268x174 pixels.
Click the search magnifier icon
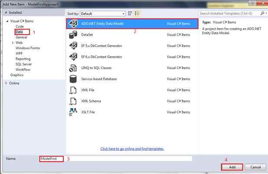262,13
